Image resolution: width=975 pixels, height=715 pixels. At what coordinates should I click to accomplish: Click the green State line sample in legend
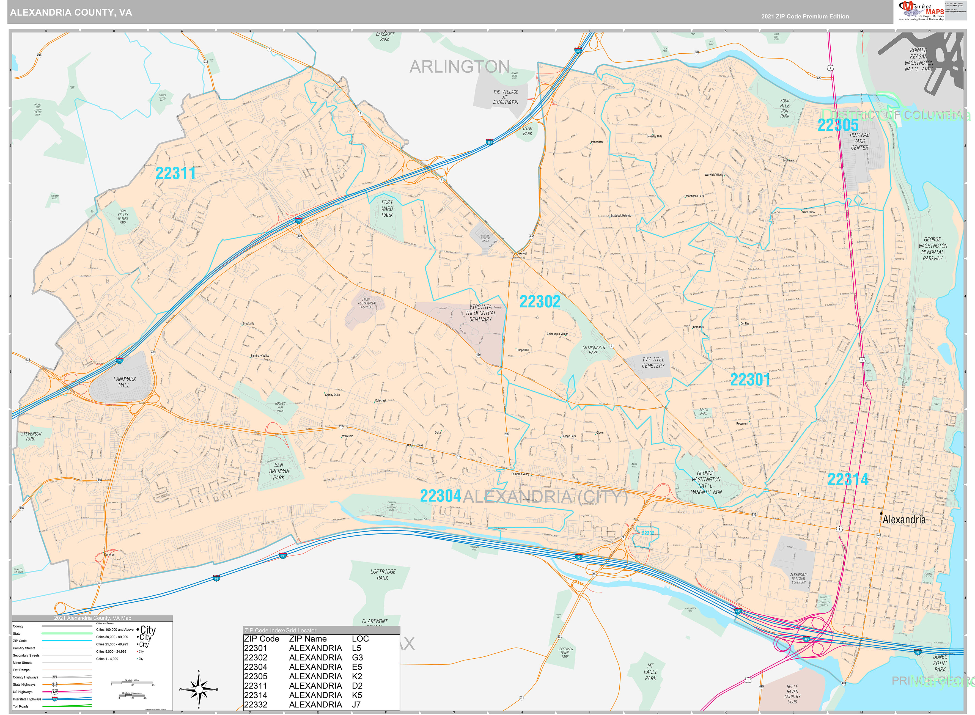pos(67,634)
